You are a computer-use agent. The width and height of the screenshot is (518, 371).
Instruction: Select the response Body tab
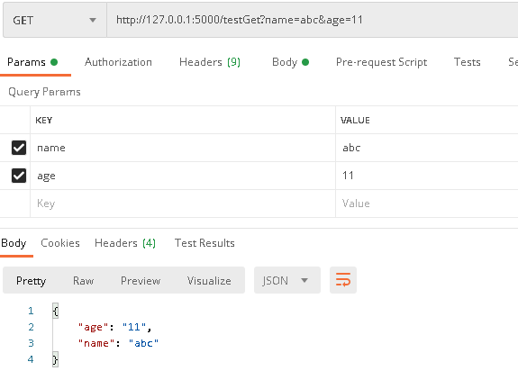pos(14,243)
